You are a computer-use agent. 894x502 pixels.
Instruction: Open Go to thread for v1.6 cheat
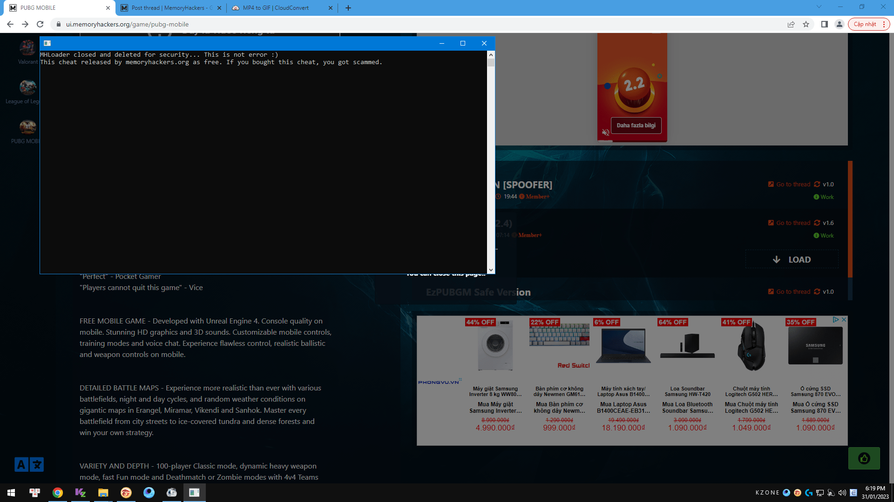click(x=789, y=223)
